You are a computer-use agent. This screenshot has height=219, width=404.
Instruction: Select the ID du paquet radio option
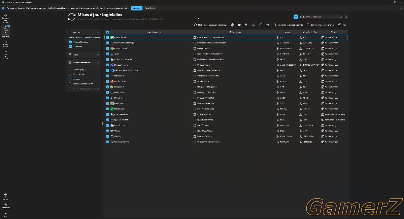[70, 74]
